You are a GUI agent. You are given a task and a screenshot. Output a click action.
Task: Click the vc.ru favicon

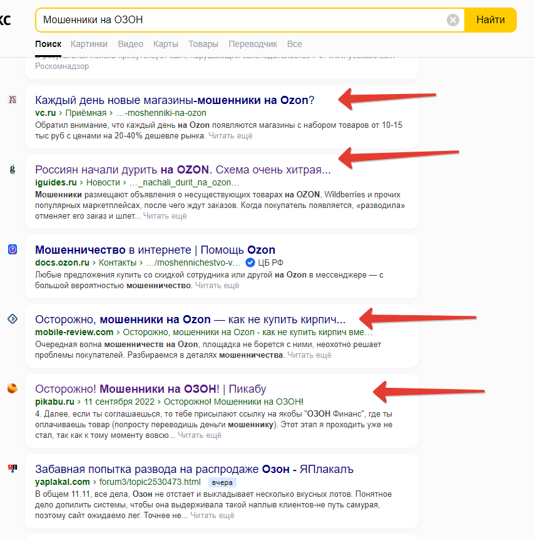click(x=13, y=100)
